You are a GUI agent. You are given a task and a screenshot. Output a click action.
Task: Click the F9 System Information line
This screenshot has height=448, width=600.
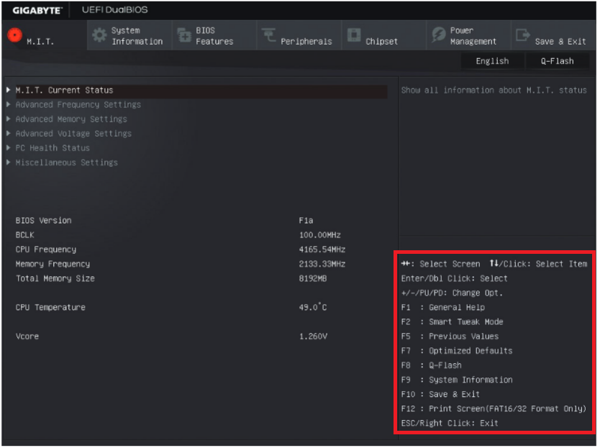click(457, 380)
